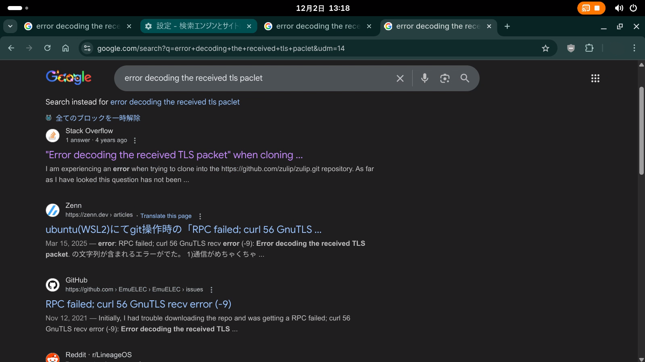Click the voice search microphone icon
The width and height of the screenshot is (645, 362).
point(424,78)
